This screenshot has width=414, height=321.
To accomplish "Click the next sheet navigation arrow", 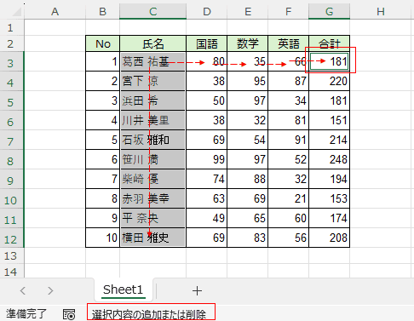I will 50,290.
